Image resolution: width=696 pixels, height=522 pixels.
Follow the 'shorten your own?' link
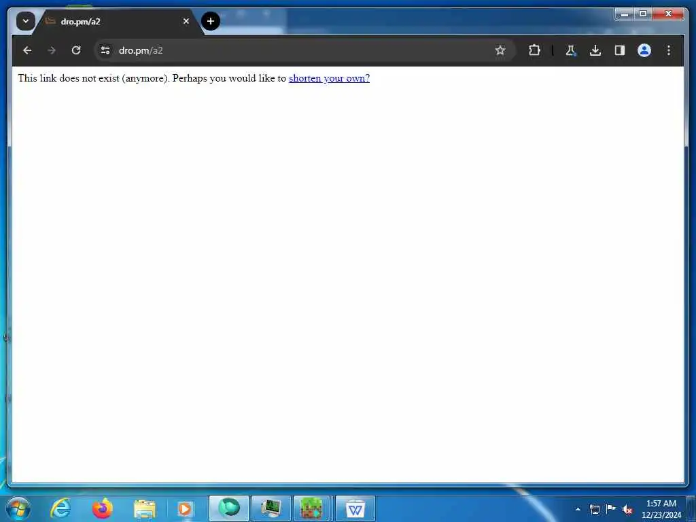tap(329, 78)
